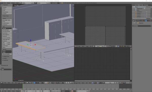Open the Extrude dropdown in tool shelf
Screen dimensions: 152x92
click(x=7, y=28)
